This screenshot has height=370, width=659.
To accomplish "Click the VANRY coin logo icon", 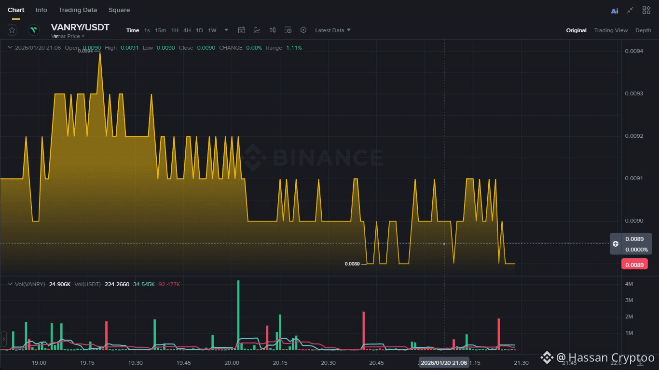I will tap(34, 30).
